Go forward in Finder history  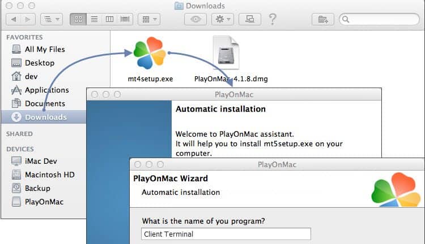click(28, 19)
